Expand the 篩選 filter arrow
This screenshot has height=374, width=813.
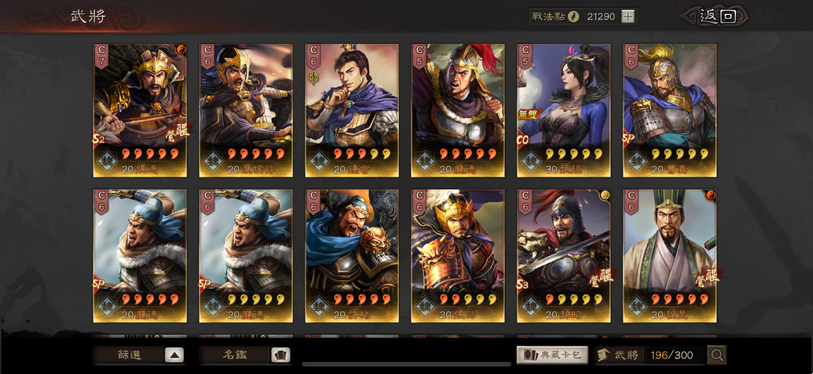(x=174, y=356)
